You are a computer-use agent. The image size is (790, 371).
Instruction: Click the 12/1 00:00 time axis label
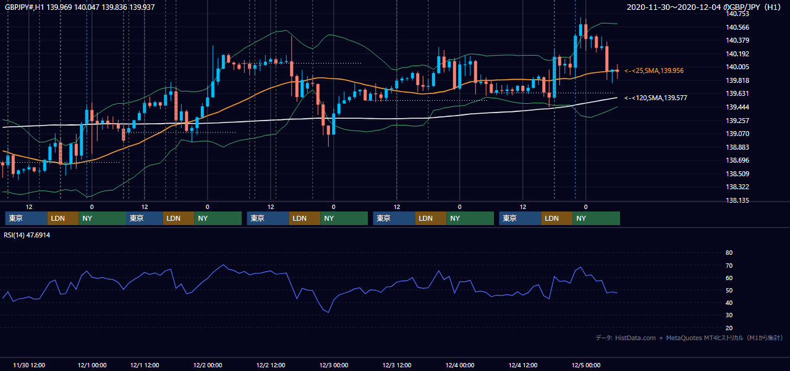click(x=91, y=365)
